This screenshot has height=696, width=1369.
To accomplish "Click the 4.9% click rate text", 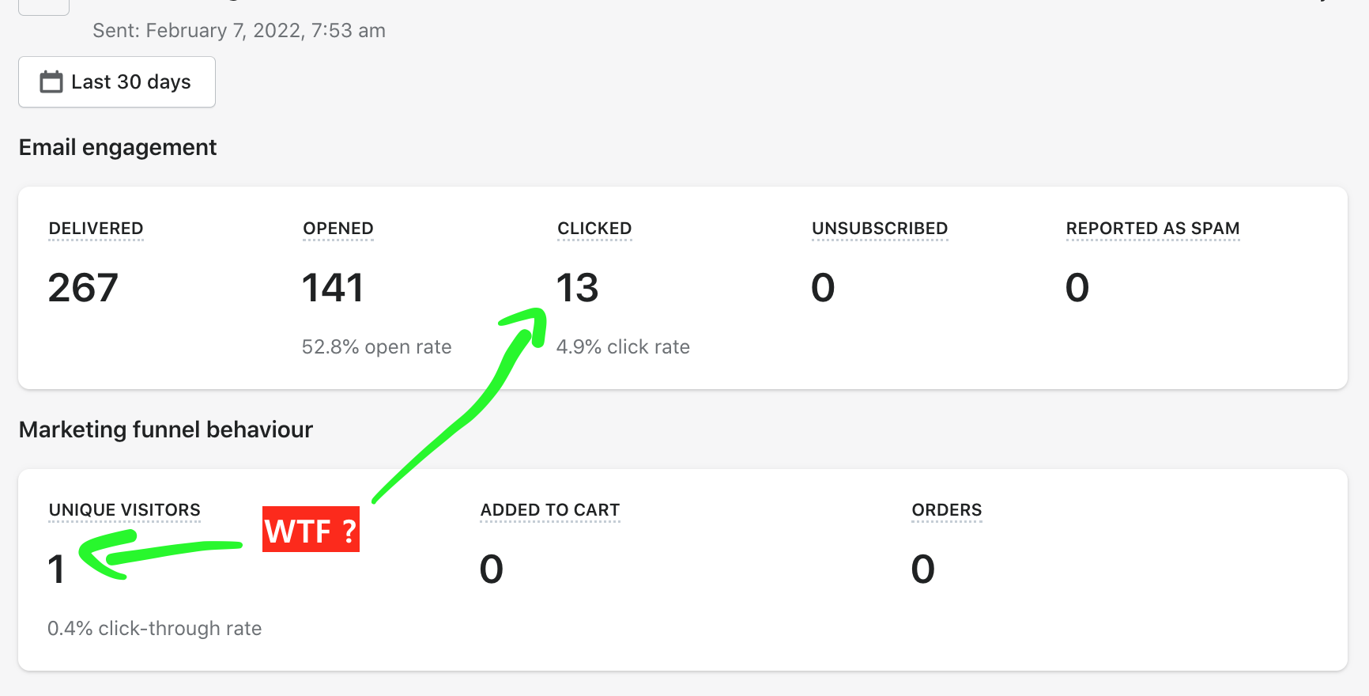I will [623, 347].
